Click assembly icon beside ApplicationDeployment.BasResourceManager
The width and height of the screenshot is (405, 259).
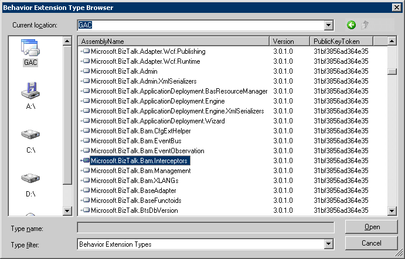point(85,91)
